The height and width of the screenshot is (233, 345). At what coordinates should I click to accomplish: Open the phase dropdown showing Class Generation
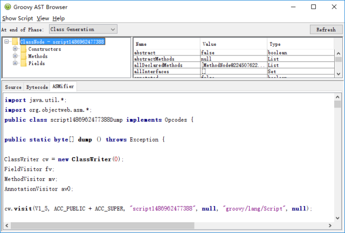[x=83, y=29]
